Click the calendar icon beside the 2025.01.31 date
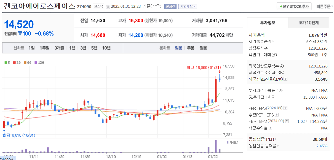Viewport: 334px width, 160px height. click(x=108, y=6)
